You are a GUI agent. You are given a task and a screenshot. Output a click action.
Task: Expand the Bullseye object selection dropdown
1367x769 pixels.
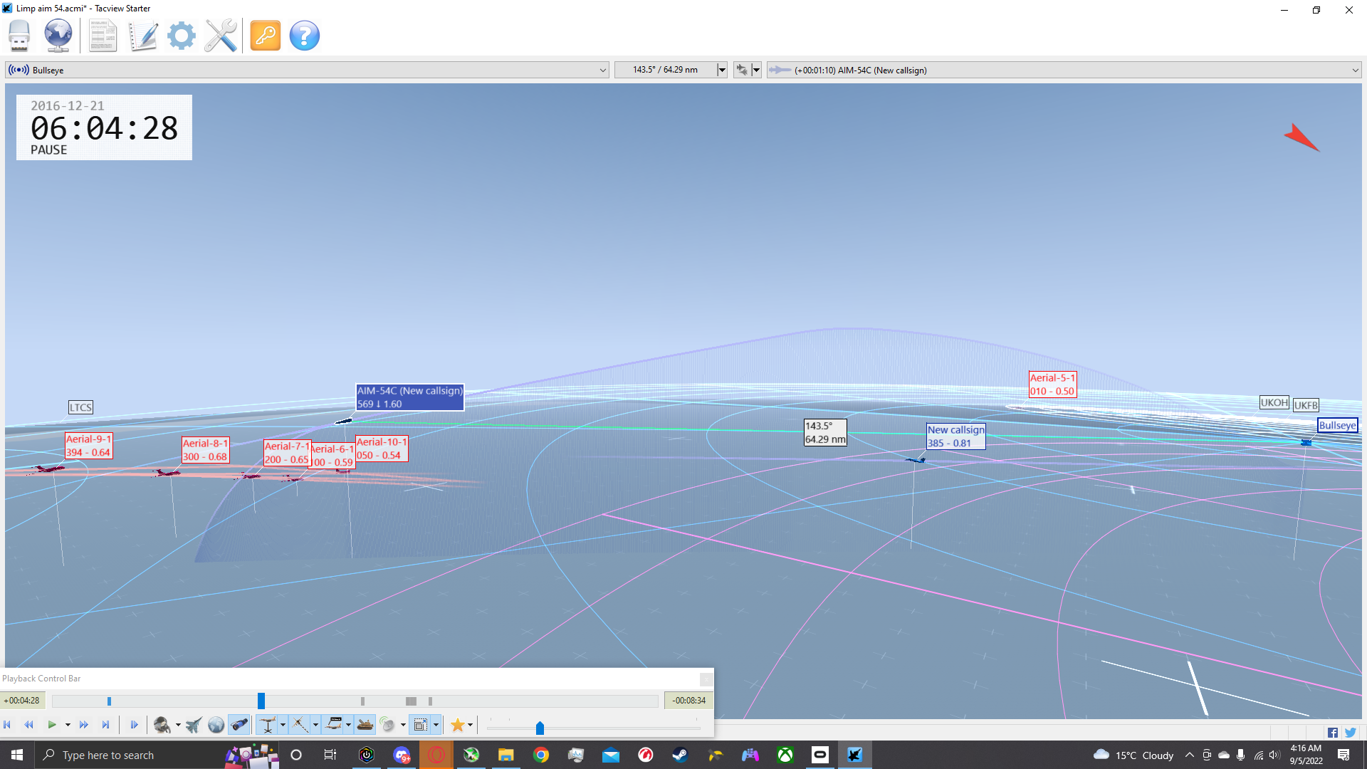pos(602,70)
